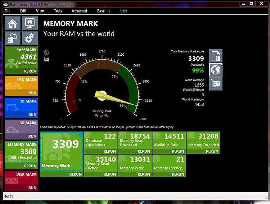Click the Memory Write 13031 tile
The image size is (270, 204).
pyautogui.click(x=135, y=163)
